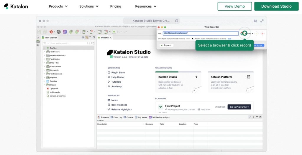Click the magnifier search icon in Tests Explorer
The image size is (302, 155).
[88, 43]
